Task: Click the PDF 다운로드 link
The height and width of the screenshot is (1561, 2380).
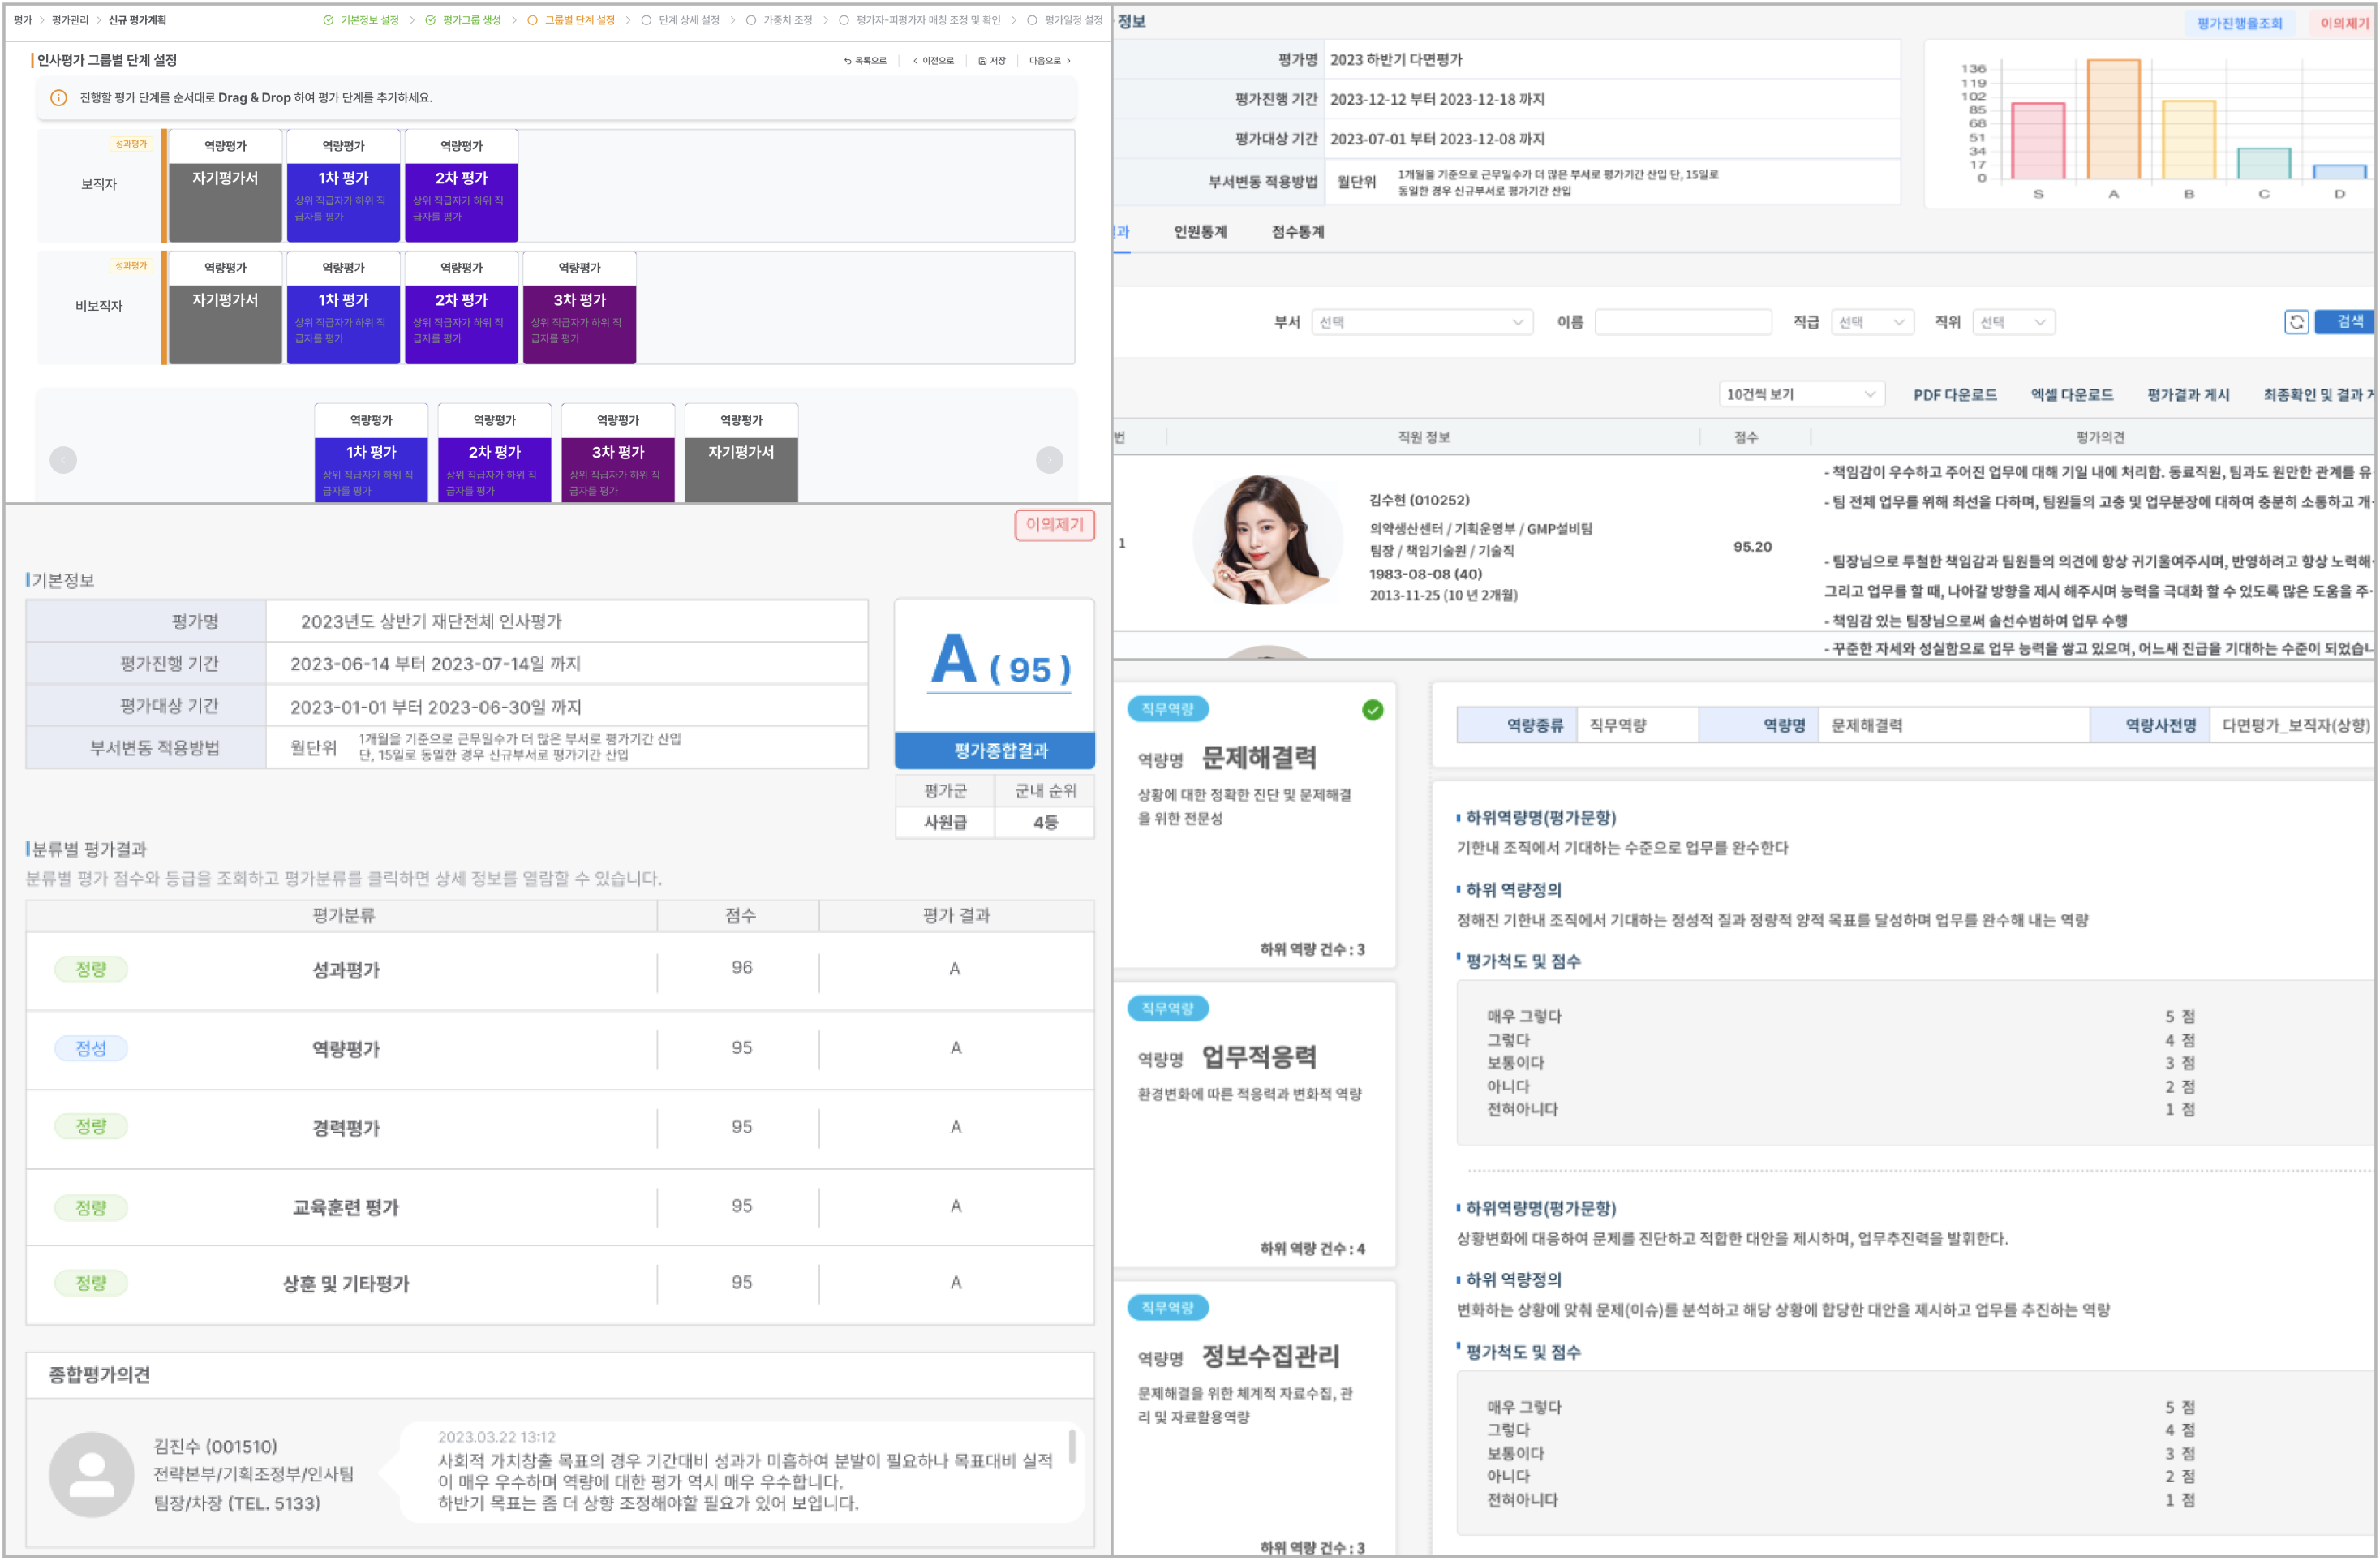Action: coord(1954,395)
